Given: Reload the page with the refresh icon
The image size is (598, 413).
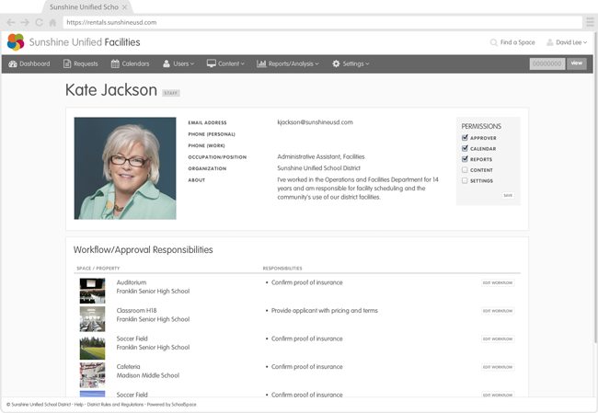Looking at the screenshot, I should [39, 22].
